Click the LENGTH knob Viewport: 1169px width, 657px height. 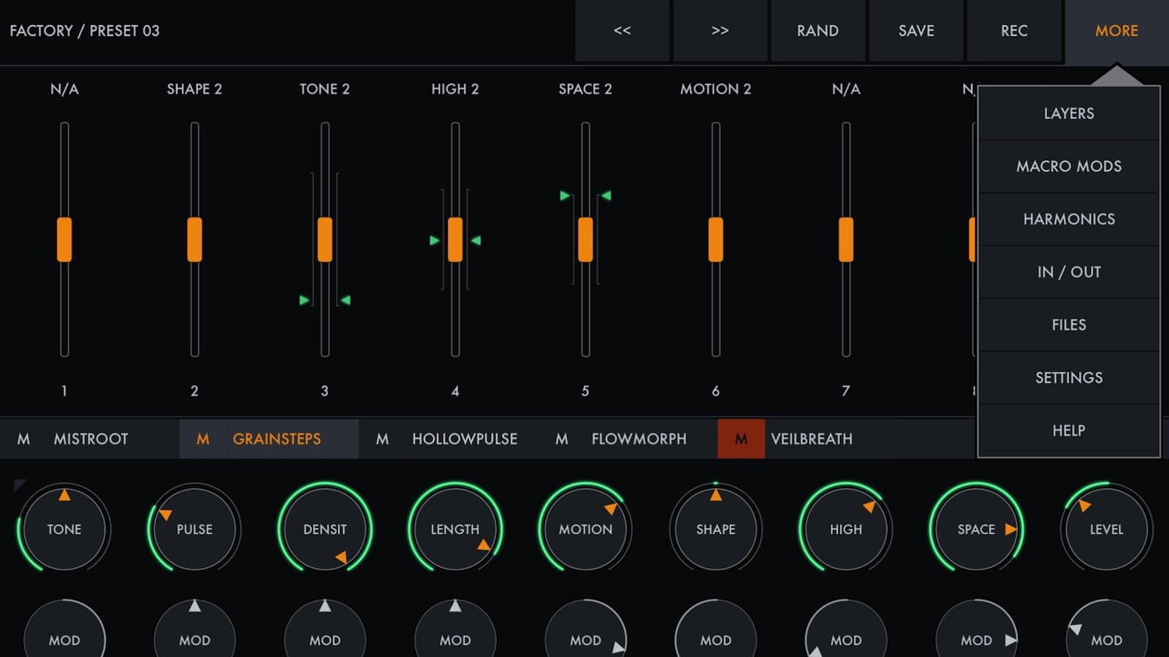[x=455, y=529]
